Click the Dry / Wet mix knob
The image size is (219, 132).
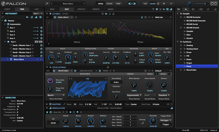coord(167,58)
